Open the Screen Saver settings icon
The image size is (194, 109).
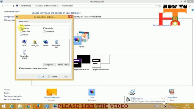point(172,92)
